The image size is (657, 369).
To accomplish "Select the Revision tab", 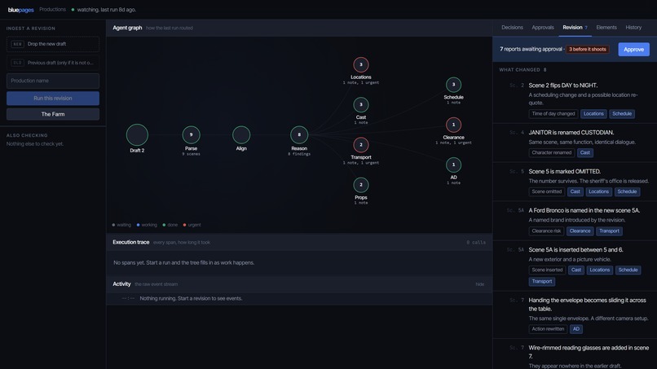I will [575, 28].
